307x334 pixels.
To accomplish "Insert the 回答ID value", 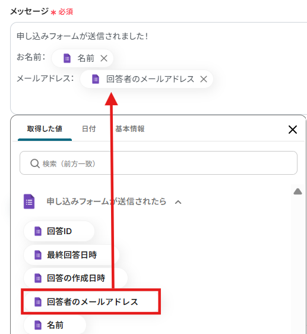I will click(59, 231).
